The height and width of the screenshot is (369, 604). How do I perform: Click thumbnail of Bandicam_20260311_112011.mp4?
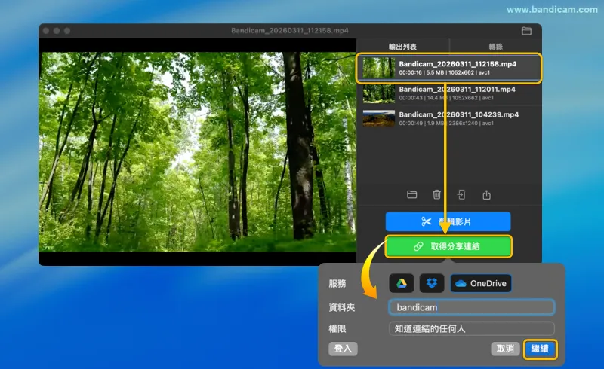click(x=379, y=93)
